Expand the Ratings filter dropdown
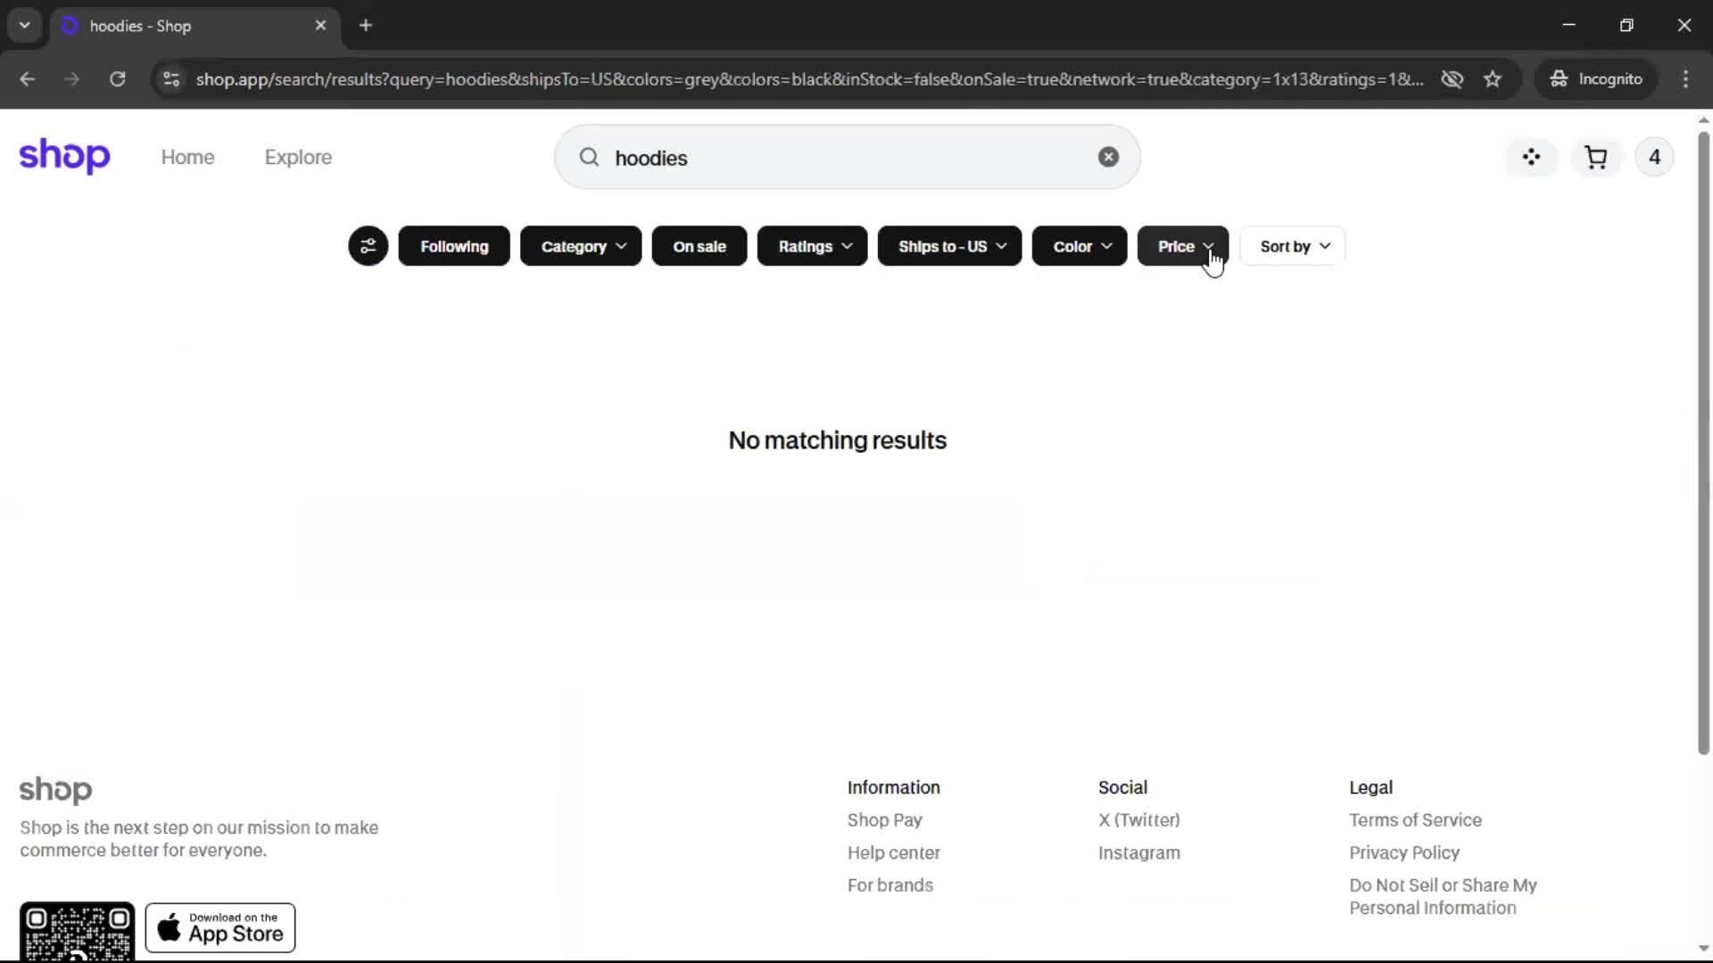The image size is (1713, 963). coord(811,246)
